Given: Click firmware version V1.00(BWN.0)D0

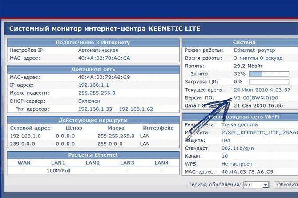Looking at the screenshot, I should point(256,98).
